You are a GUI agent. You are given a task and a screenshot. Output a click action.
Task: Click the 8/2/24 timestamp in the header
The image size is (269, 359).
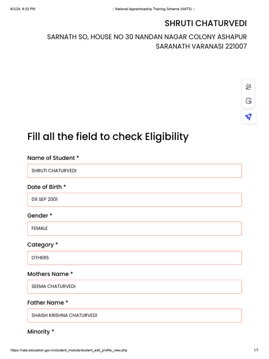23,9
